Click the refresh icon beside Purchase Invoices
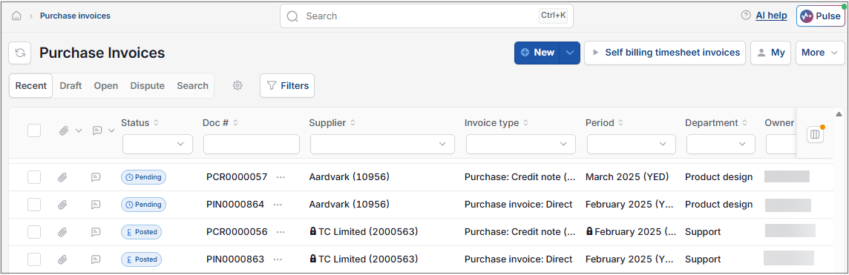 20,53
